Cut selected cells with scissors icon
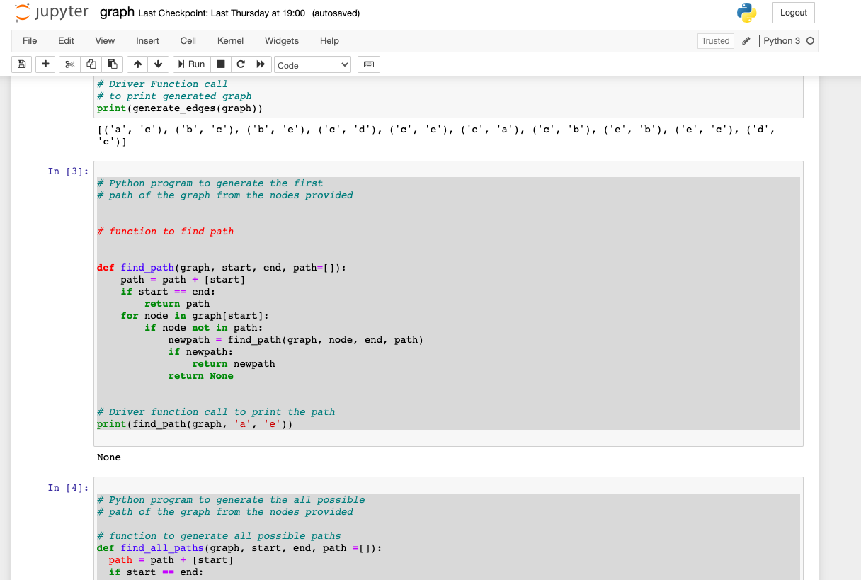Image resolution: width=861 pixels, height=580 pixels. coord(69,64)
